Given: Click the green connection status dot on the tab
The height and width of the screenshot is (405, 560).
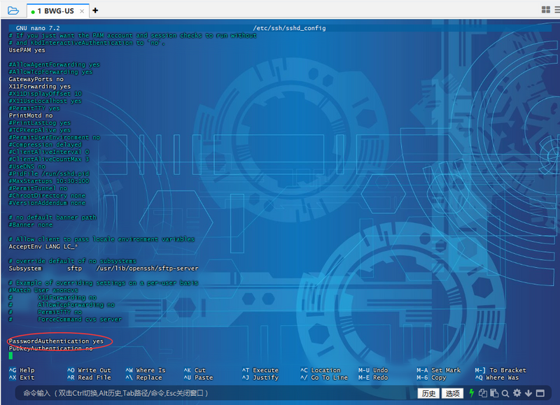Looking at the screenshot, I should coord(31,10).
